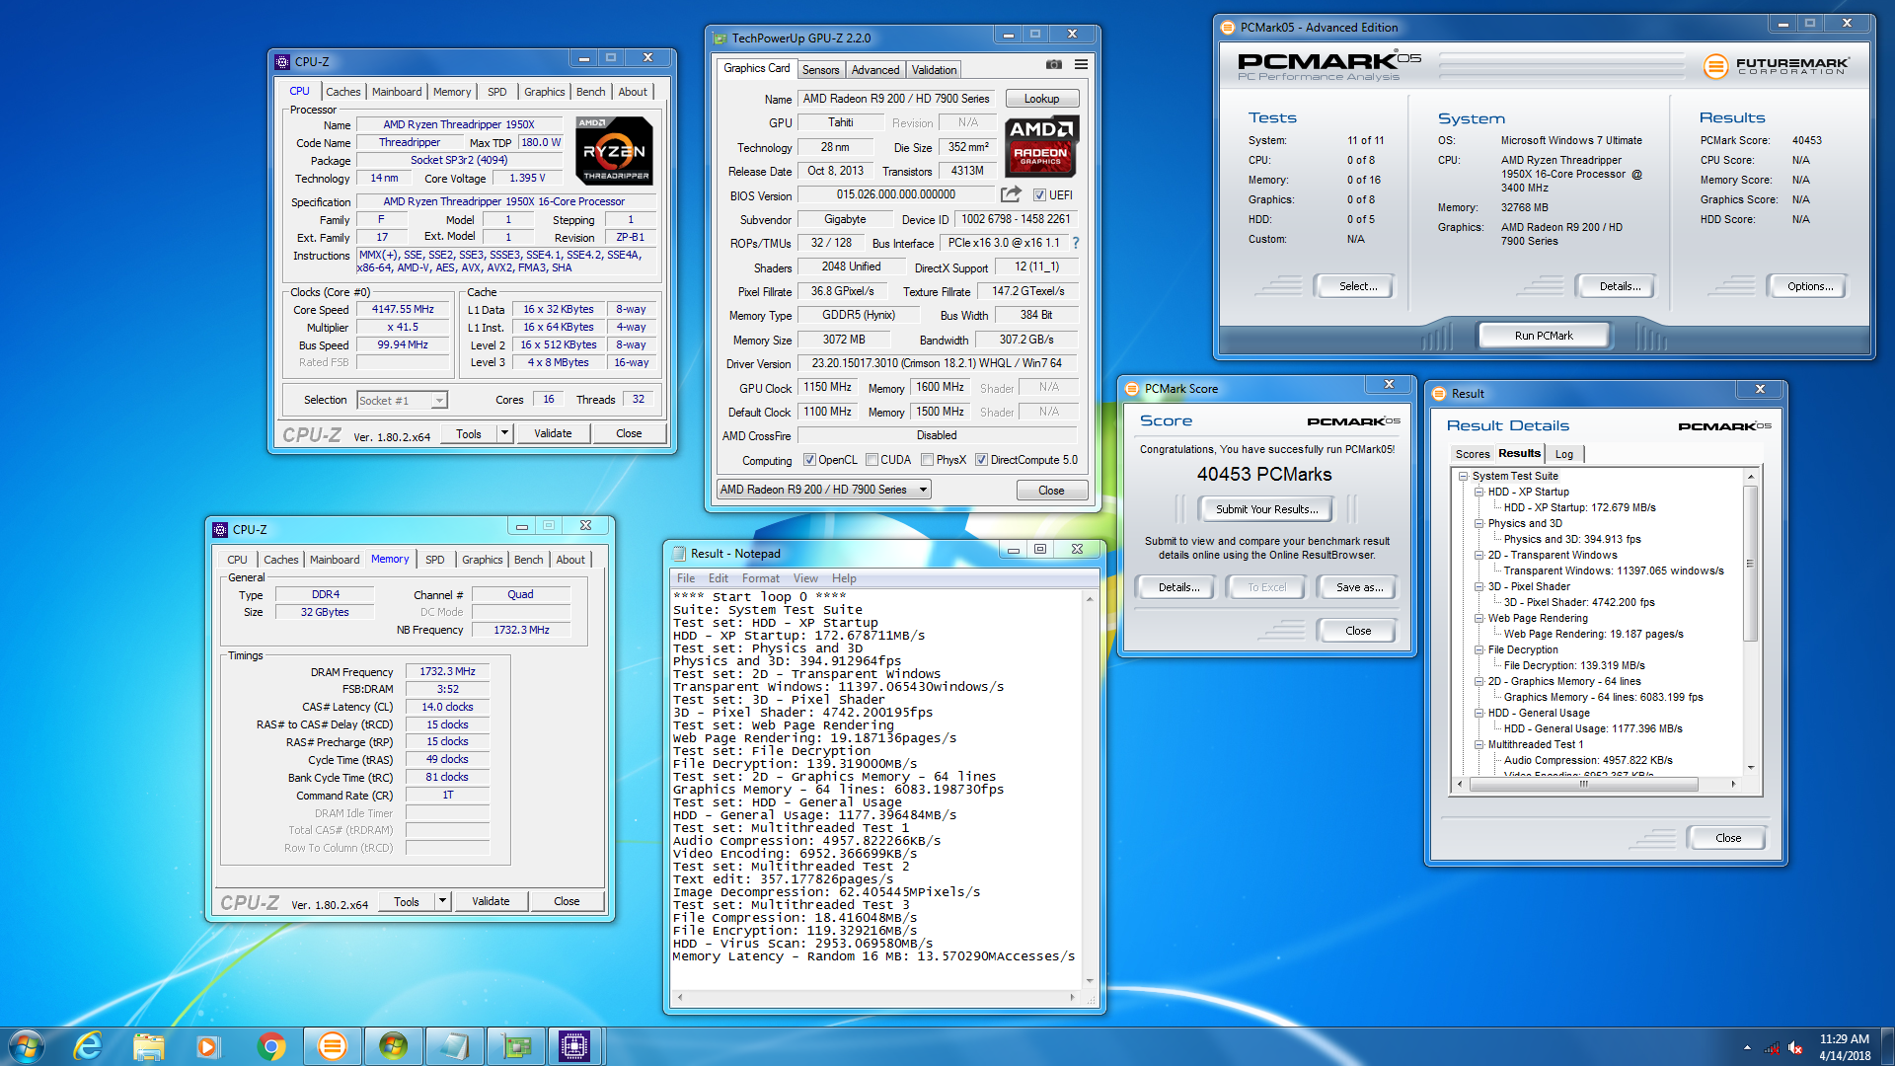Open the Edit menu in Notepad

[718, 578]
